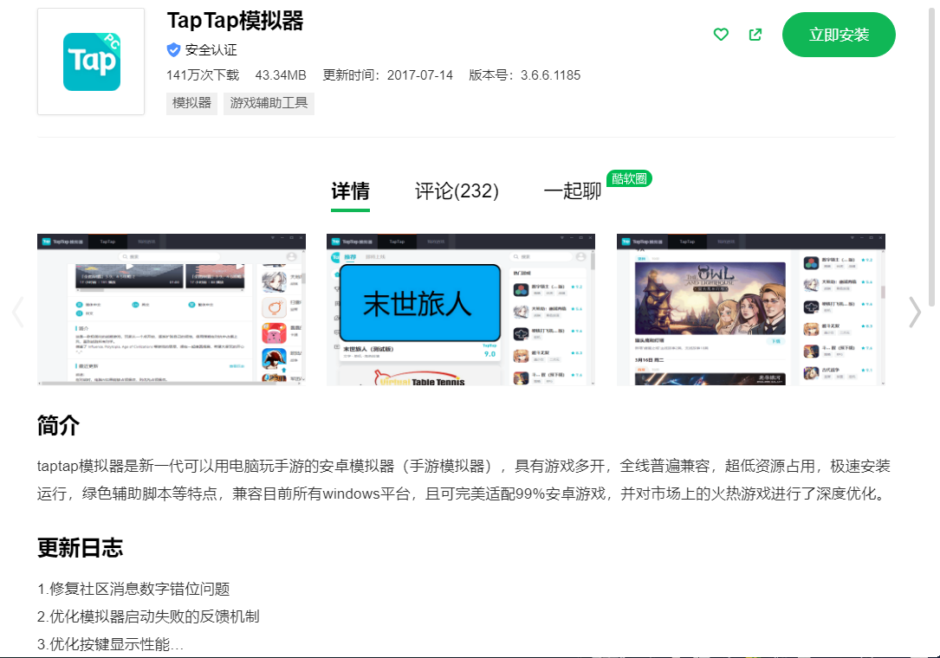Switch to the 详情 tab
Screen dimensions: 940x658
[350, 191]
